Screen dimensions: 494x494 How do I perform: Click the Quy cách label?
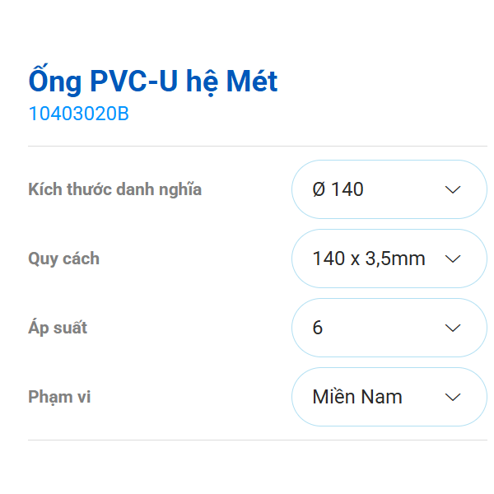(63, 259)
